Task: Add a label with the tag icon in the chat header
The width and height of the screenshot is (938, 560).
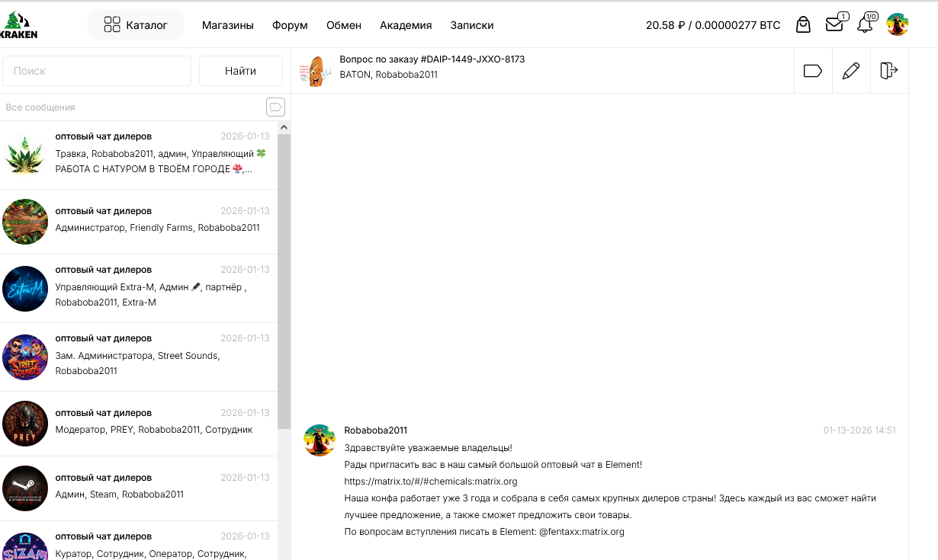Action: pos(813,71)
